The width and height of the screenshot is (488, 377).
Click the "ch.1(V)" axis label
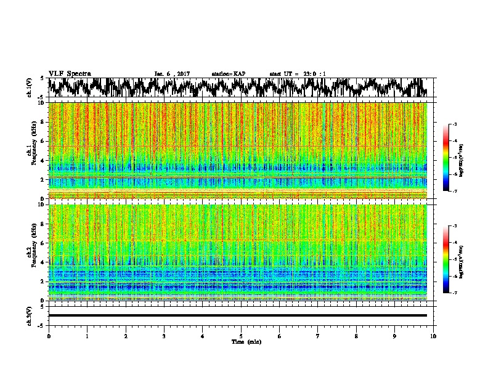click(30, 87)
